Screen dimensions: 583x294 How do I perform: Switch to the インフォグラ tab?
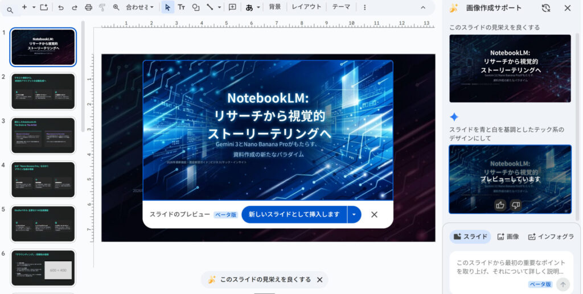tap(551, 237)
